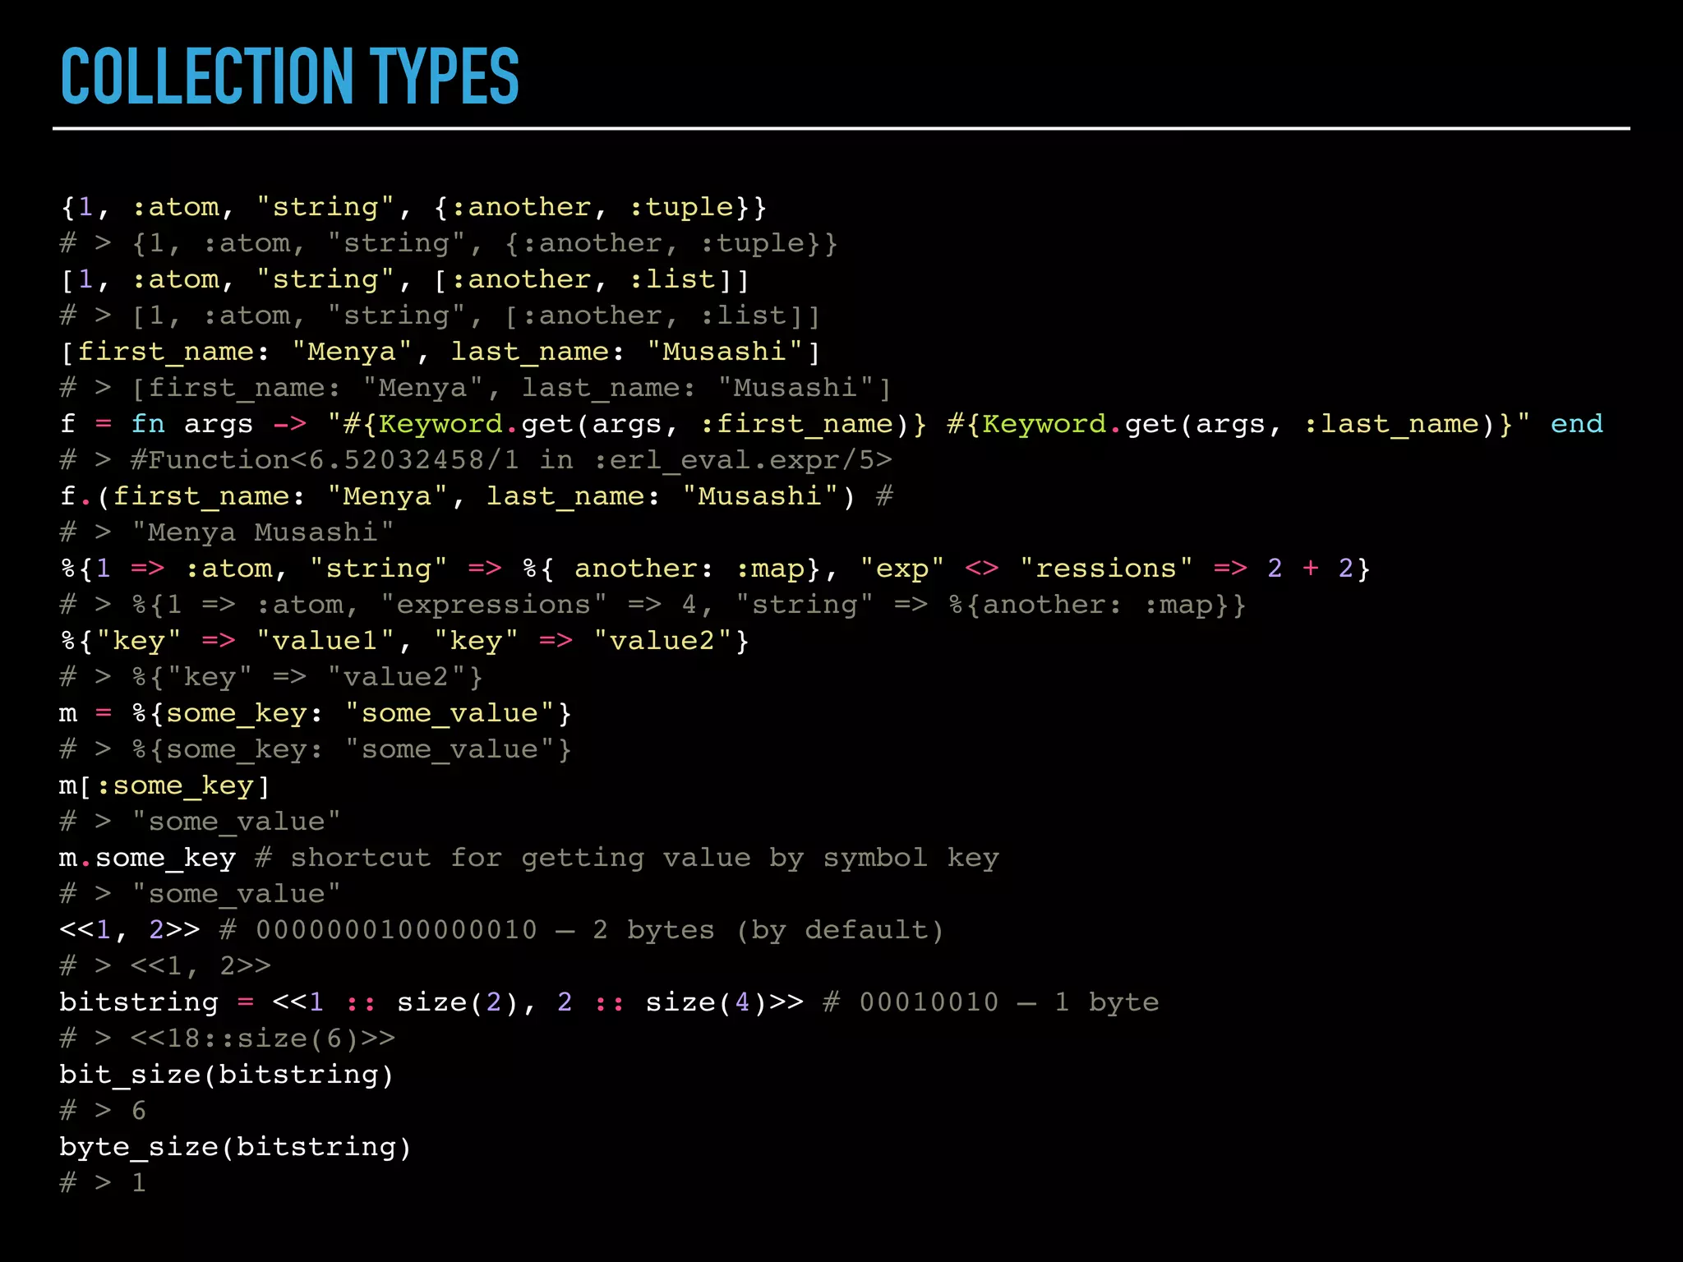Image resolution: width=1683 pixels, height=1262 pixels.
Task: Click the m = %{some_key: "some_value"} line
Action: click(x=316, y=713)
